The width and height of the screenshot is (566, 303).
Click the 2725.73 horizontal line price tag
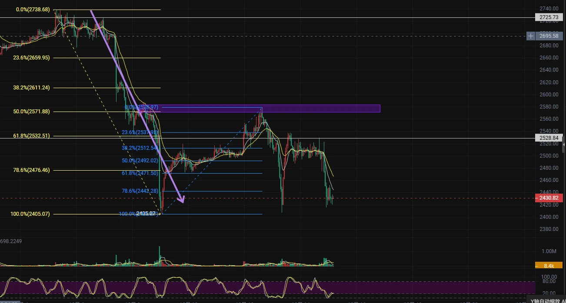(549, 17)
